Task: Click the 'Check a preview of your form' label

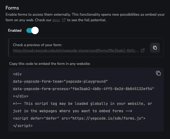Action: click(37, 45)
